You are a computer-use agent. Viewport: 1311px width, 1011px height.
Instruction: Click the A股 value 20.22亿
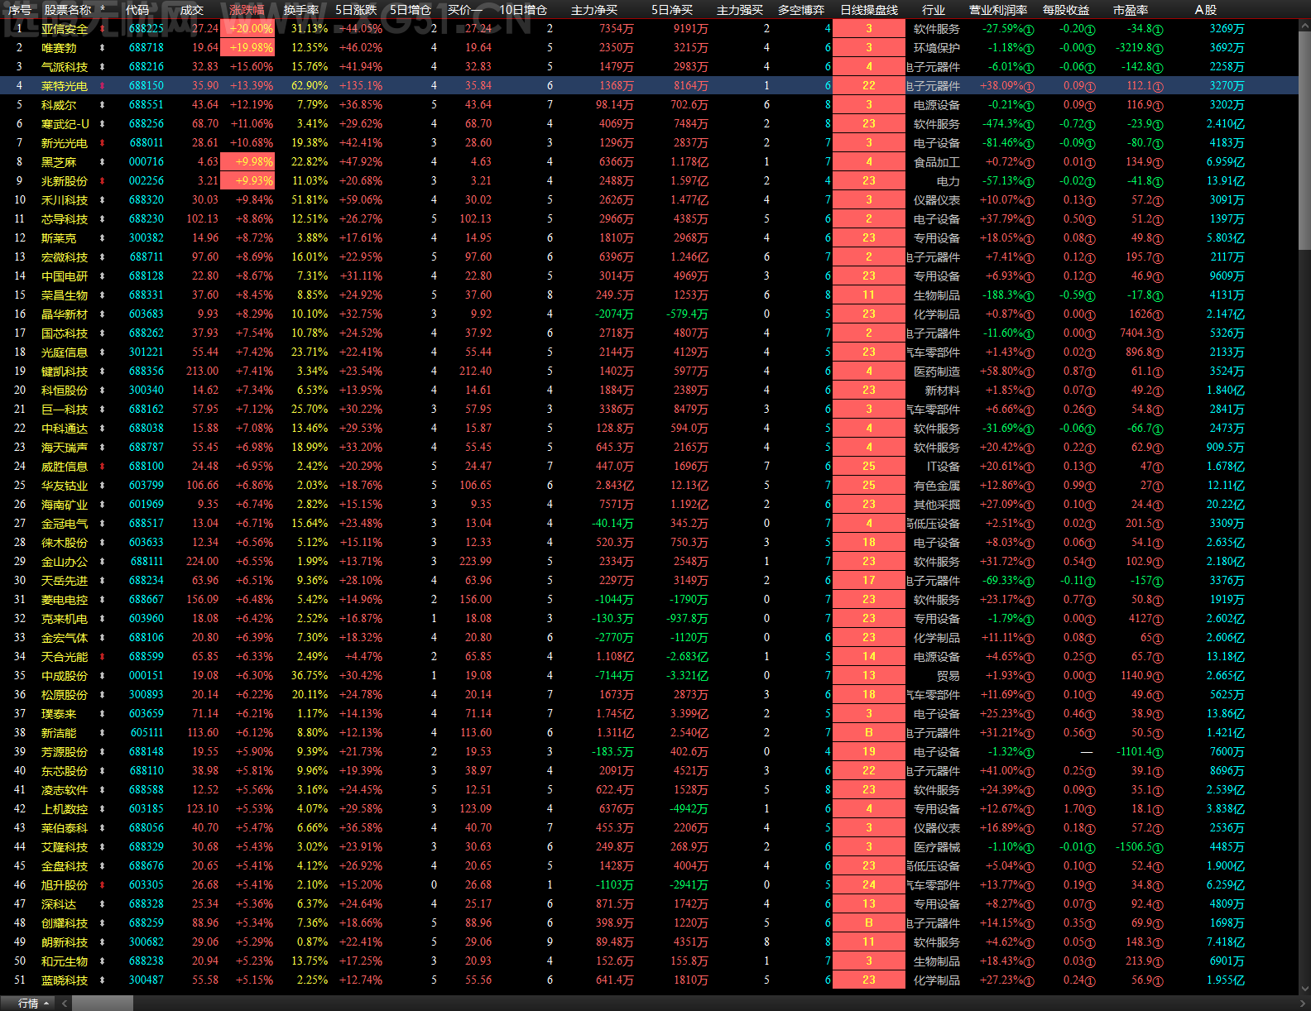tap(1225, 505)
